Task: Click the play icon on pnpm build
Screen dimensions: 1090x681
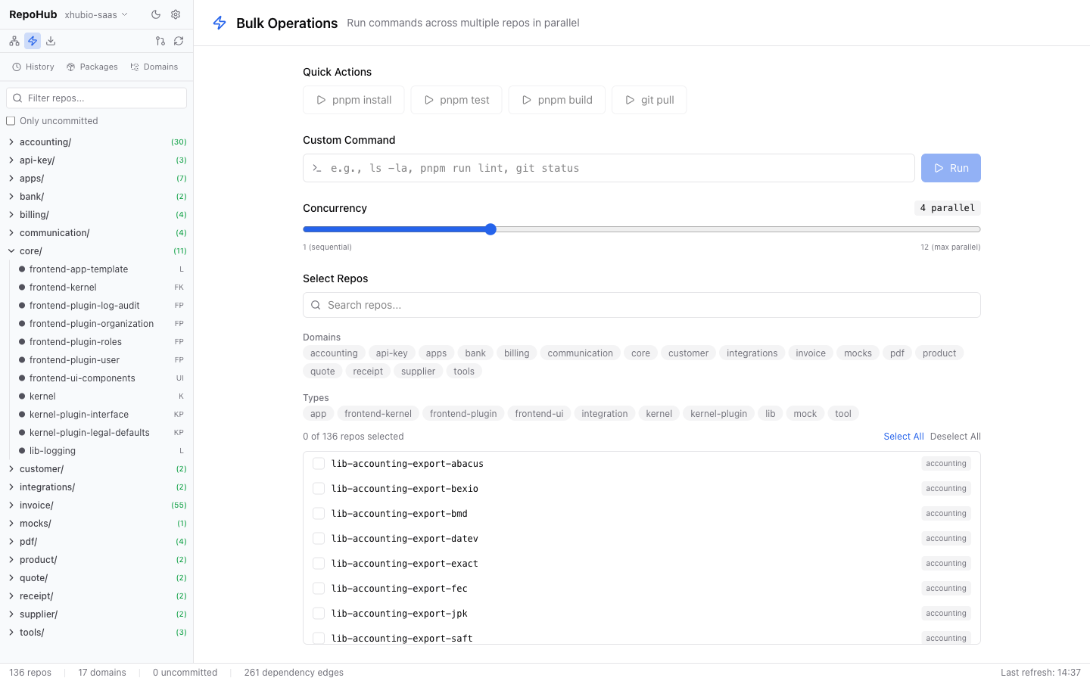Action: click(x=527, y=100)
